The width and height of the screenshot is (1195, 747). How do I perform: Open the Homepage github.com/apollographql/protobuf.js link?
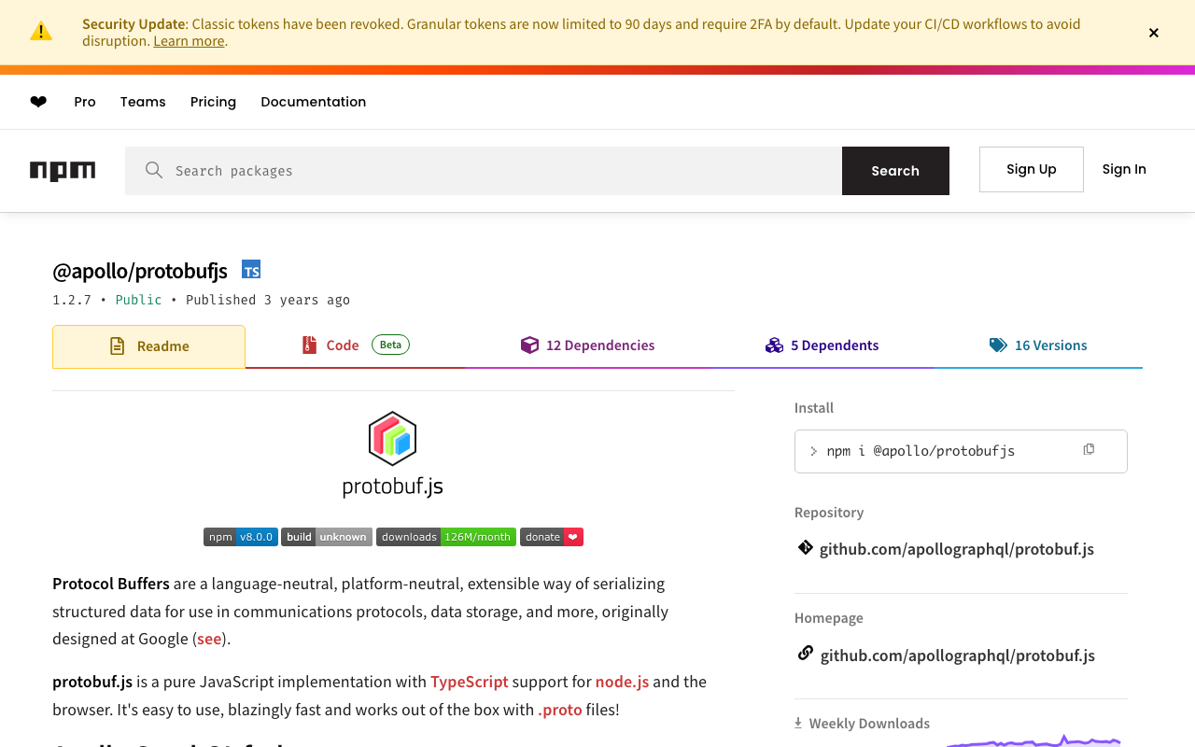pos(958,655)
